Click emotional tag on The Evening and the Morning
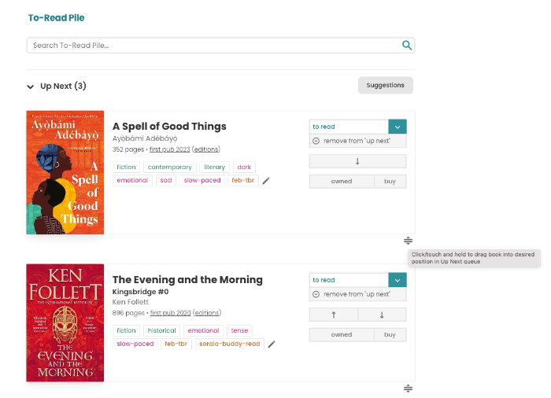The width and height of the screenshot is (551, 398). tap(203, 331)
